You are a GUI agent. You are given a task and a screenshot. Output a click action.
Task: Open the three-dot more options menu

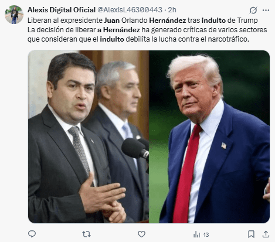266,10
